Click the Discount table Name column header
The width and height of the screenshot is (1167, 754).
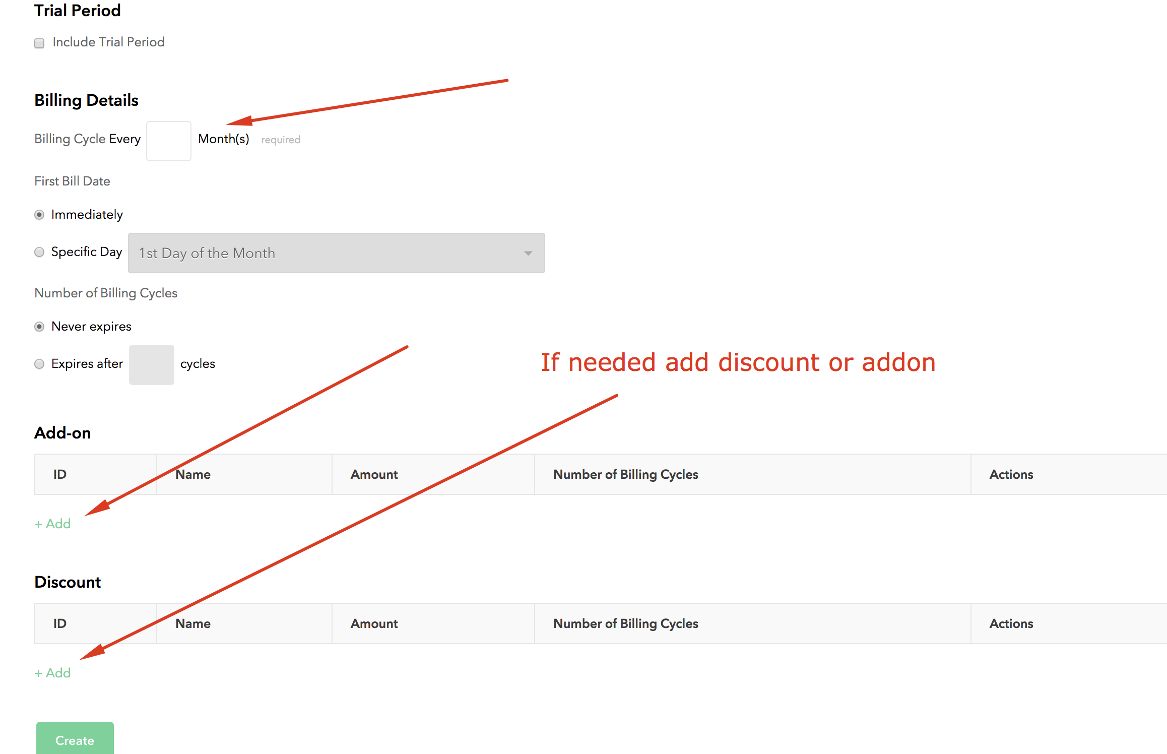coord(193,624)
